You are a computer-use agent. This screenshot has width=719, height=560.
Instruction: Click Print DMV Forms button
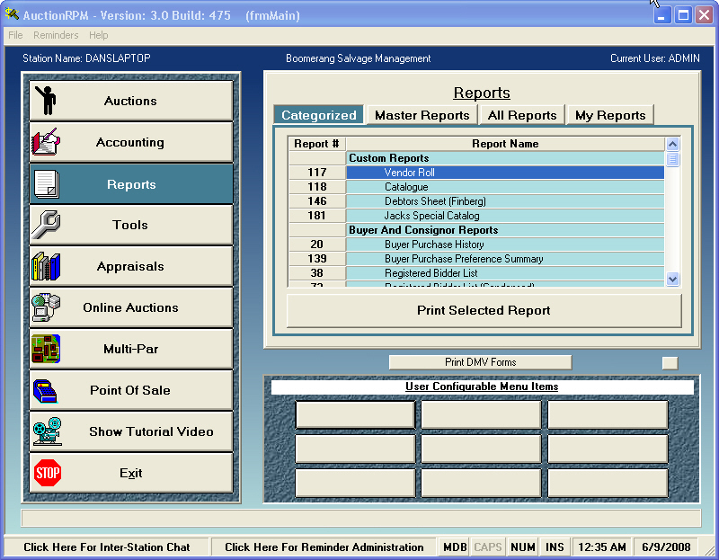(480, 362)
